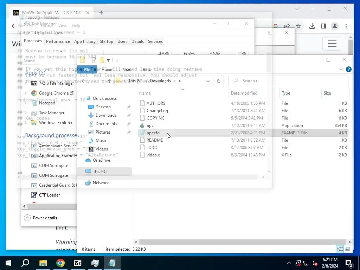Screen dimensions: 360x270
Task: Expand the Explorer ribbon chevron
Action: [x=341, y=69]
